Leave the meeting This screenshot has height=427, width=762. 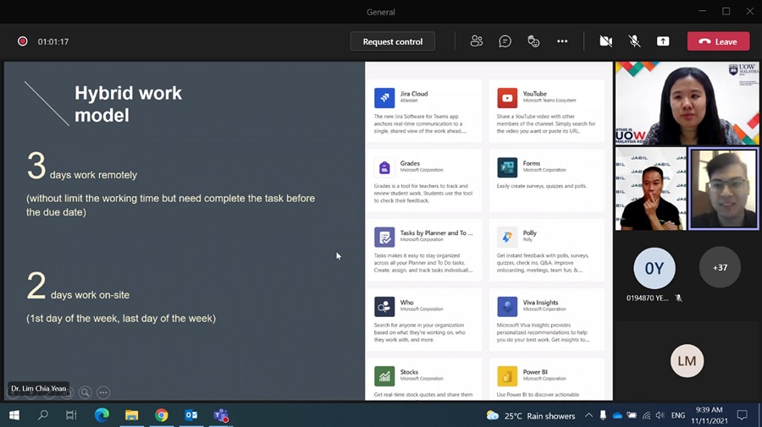coord(718,41)
